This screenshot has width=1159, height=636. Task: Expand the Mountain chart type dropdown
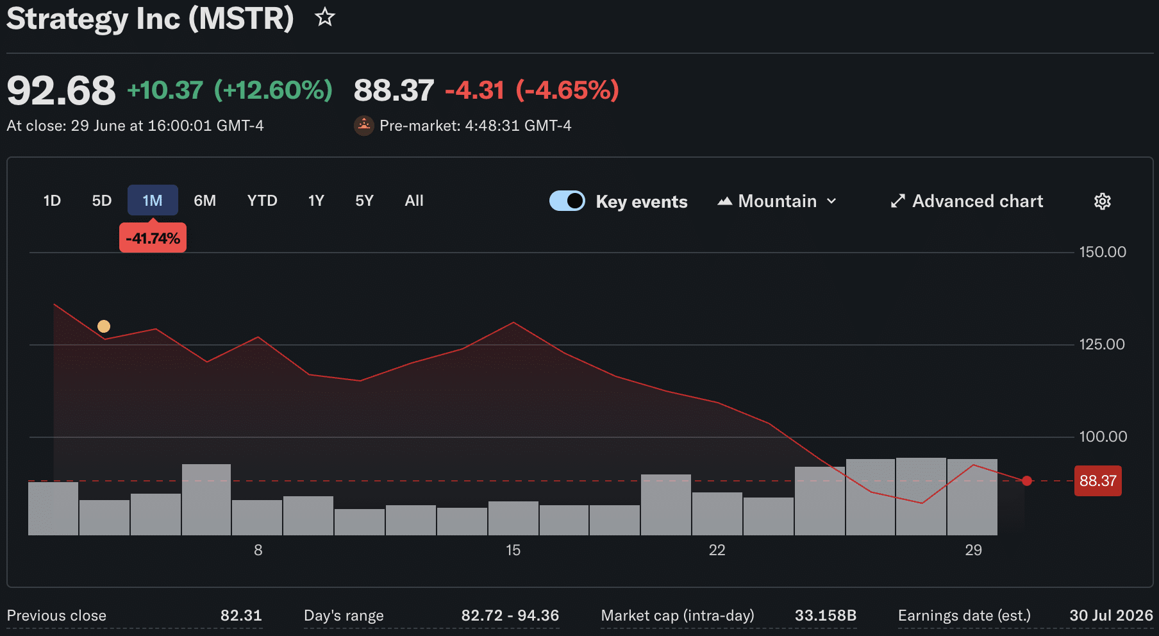pos(777,201)
